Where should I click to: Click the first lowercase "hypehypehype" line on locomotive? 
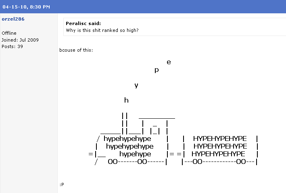(x=127, y=138)
